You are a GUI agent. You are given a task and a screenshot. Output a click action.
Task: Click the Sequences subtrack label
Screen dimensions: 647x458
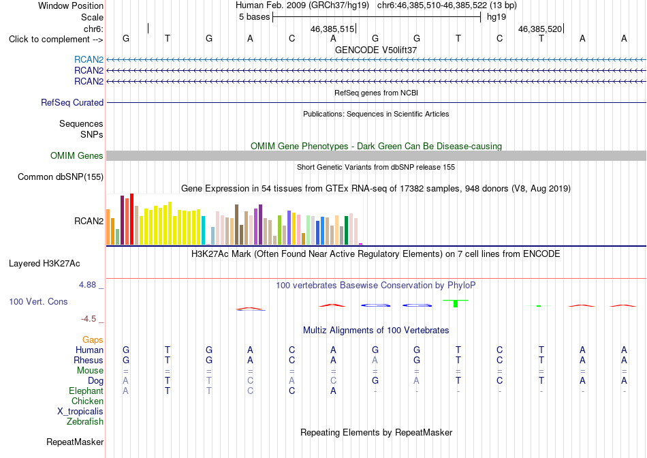click(81, 123)
